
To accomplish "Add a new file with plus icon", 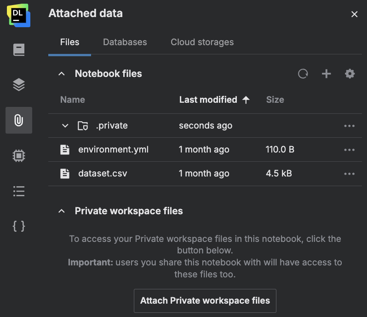I will tap(326, 74).
